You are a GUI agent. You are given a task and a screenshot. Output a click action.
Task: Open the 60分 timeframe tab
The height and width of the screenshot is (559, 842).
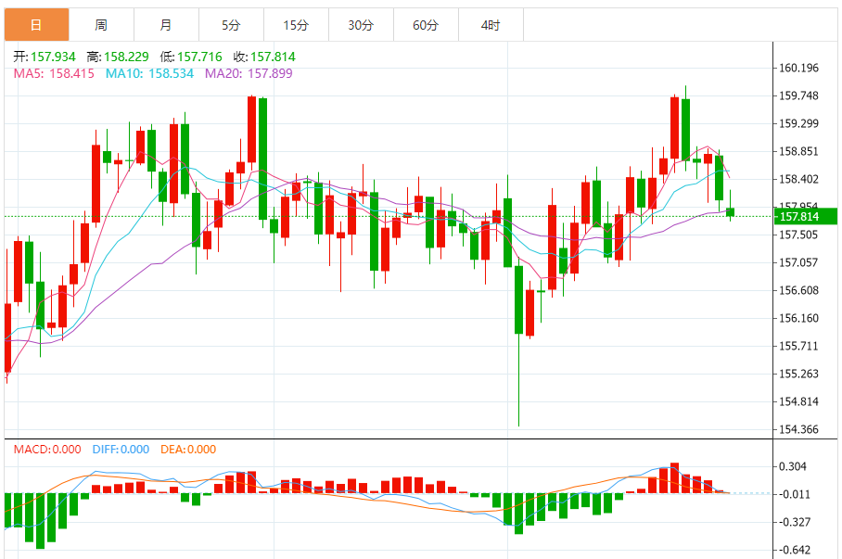click(x=426, y=25)
